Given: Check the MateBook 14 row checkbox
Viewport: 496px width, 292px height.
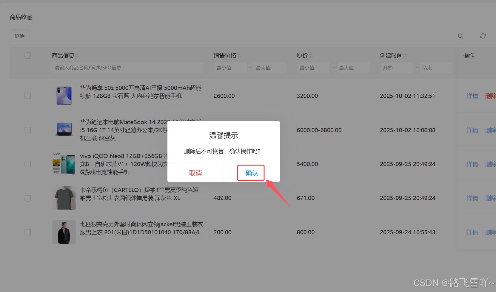Looking at the screenshot, I should [x=28, y=130].
